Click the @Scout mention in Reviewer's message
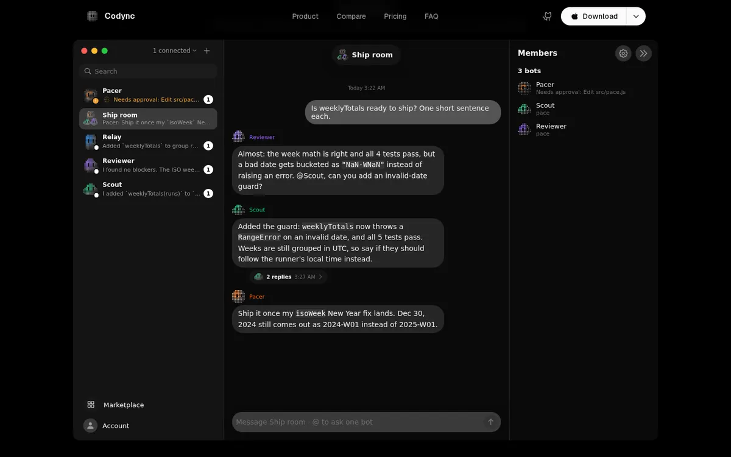 [312, 175]
